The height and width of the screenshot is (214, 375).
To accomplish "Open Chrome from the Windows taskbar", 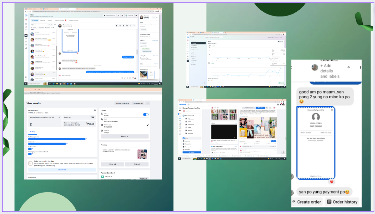I will pos(64,84).
